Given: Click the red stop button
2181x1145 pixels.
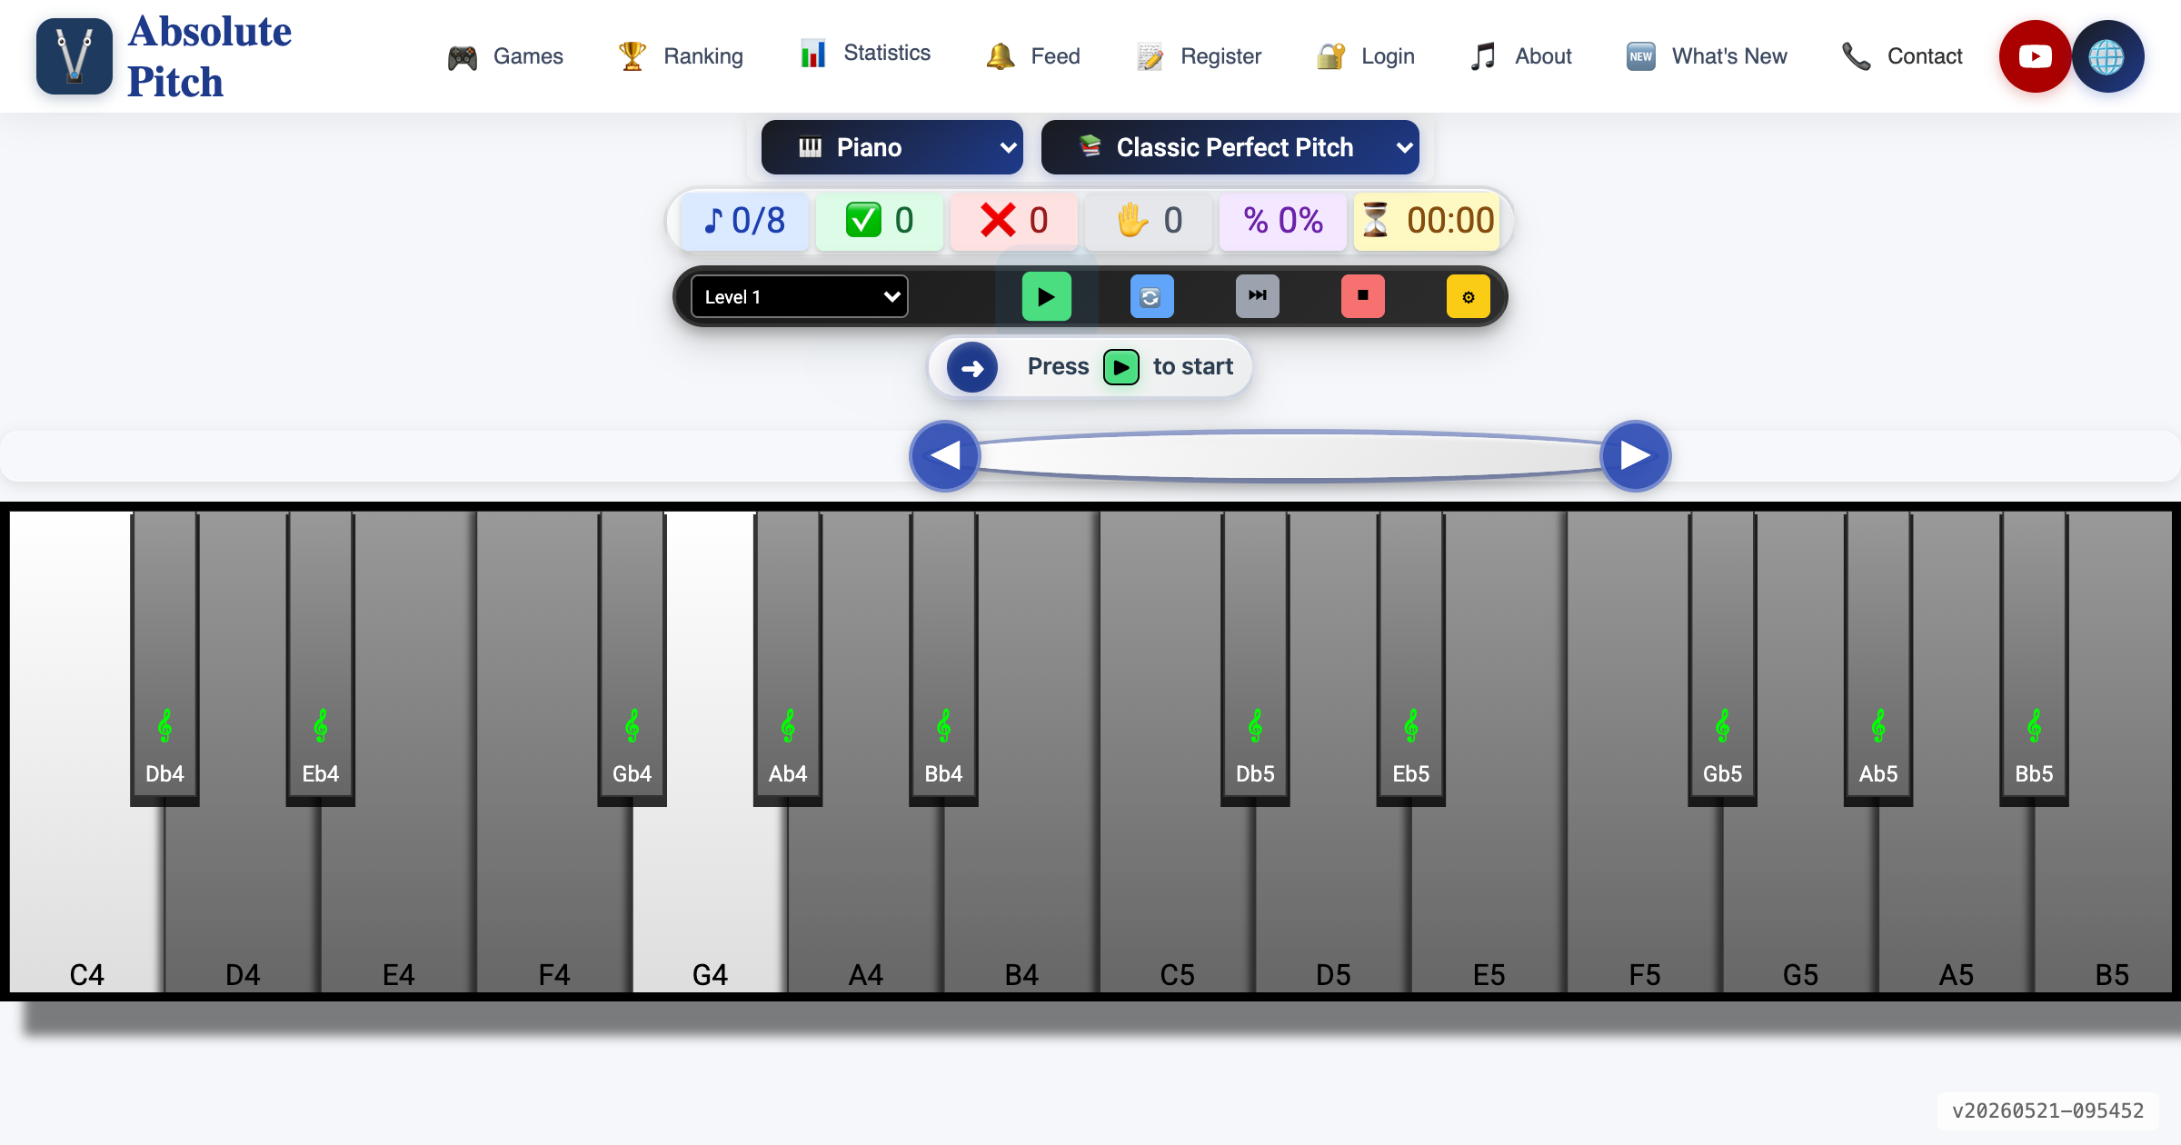Looking at the screenshot, I should coord(1362,296).
